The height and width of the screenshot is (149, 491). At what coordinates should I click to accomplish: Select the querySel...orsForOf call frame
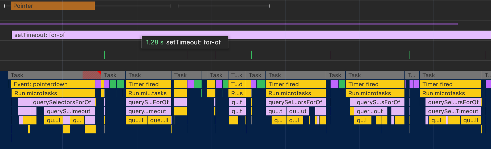[x=296, y=102]
